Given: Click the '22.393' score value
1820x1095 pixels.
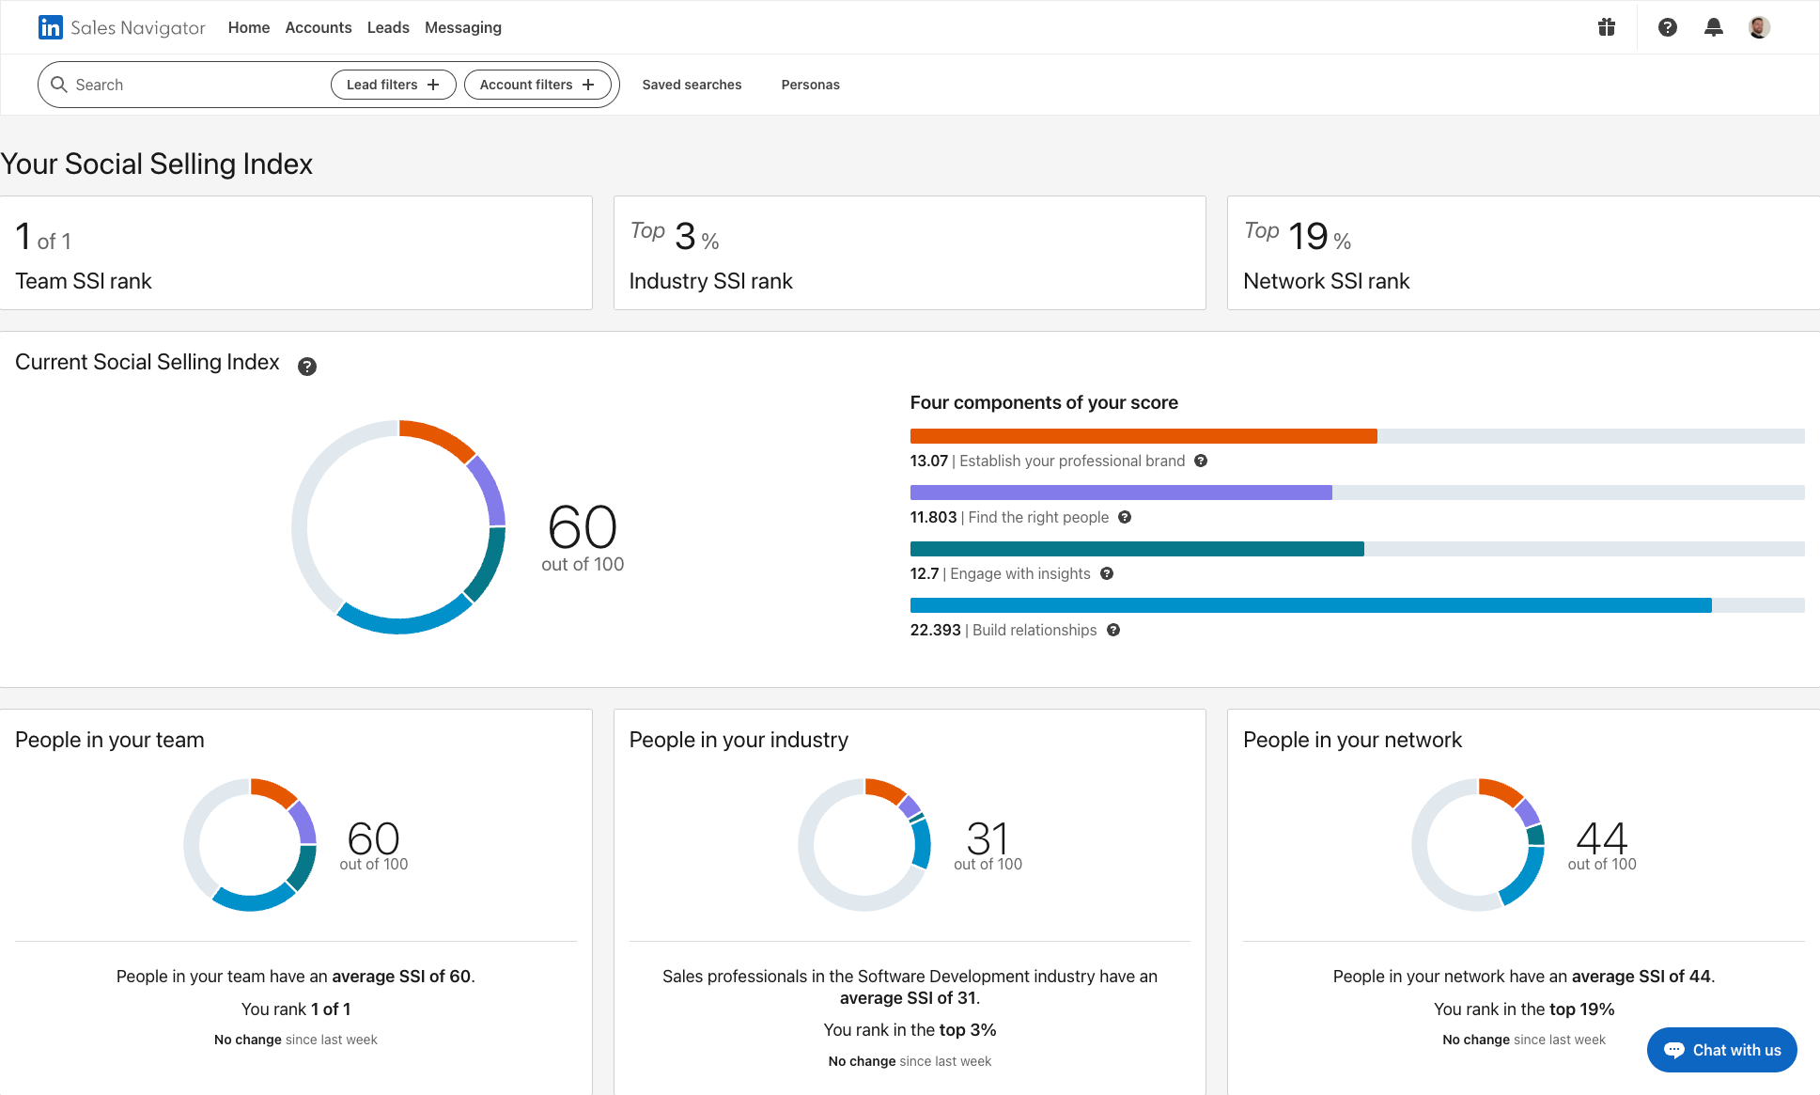Looking at the screenshot, I should pyautogui.click(x=935, y=630).
